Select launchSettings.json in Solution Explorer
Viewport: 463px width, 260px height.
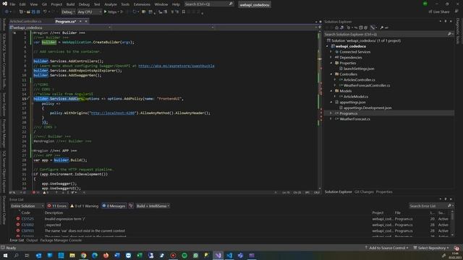click(359, 69)
